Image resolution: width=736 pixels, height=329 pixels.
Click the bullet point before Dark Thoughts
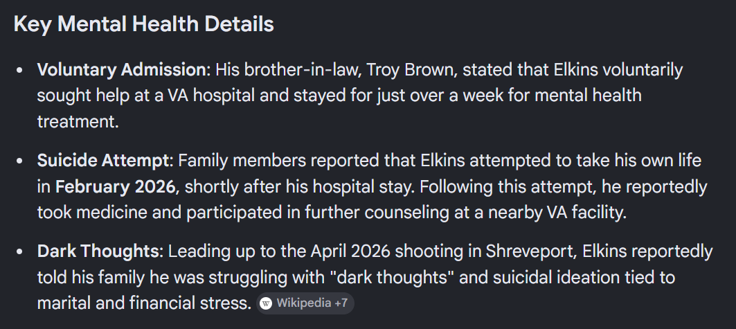click(x=19, y=251)
